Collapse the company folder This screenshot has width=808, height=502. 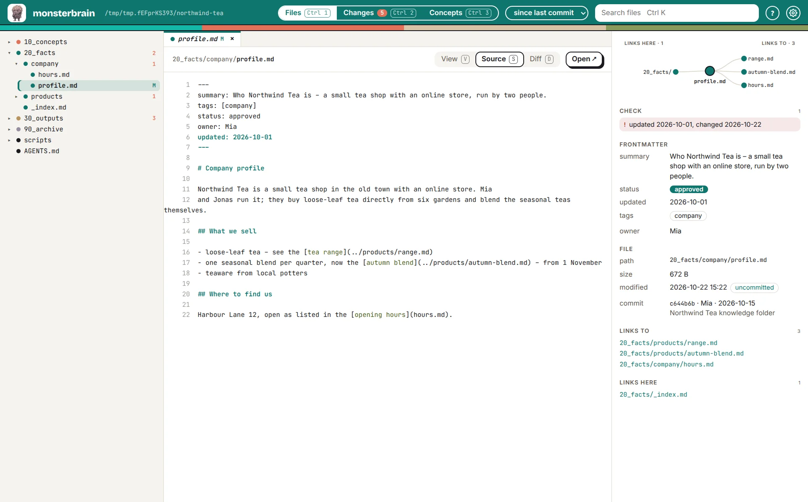pos(16,64)
